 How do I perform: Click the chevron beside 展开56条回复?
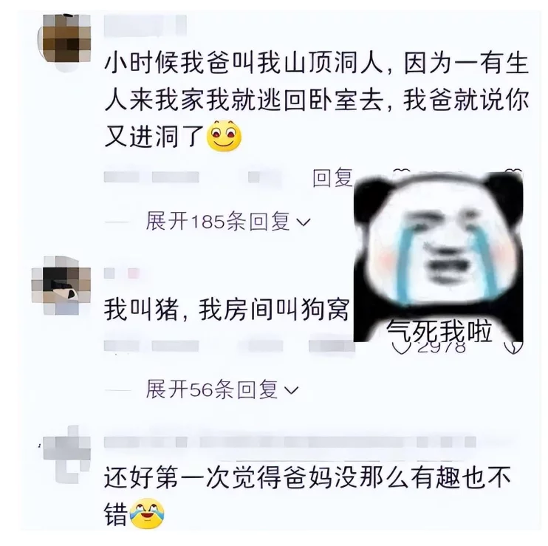point(291,390)
